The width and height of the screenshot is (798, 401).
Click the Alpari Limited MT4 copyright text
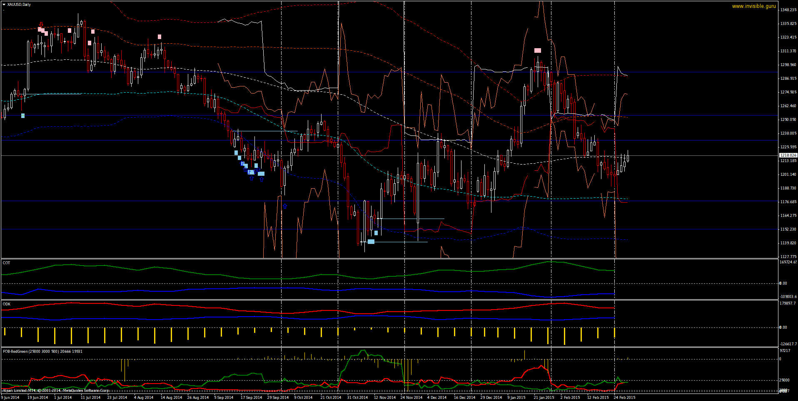click(x=56, y=391)
